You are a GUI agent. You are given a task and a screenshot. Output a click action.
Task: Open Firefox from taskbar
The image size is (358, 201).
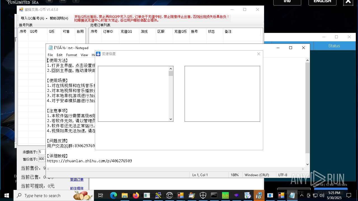[x=136, y=195]
